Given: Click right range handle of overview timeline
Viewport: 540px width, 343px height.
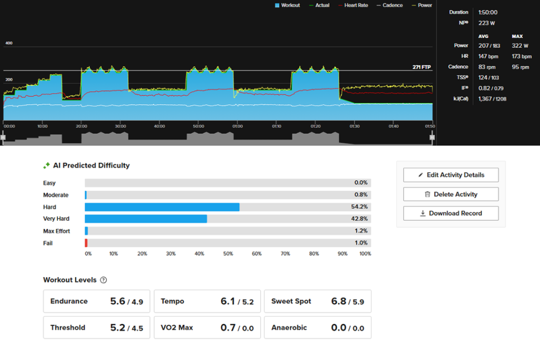Looking at the screenshot, I should pyautogui.click(x=432, y=138).
